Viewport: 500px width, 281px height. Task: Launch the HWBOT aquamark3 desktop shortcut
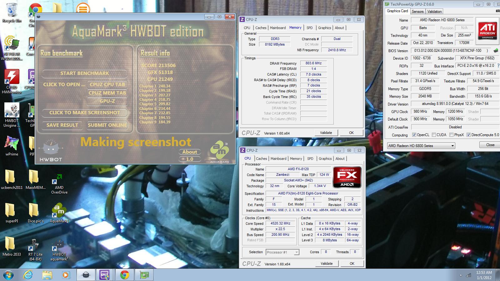tap(59, 250)
